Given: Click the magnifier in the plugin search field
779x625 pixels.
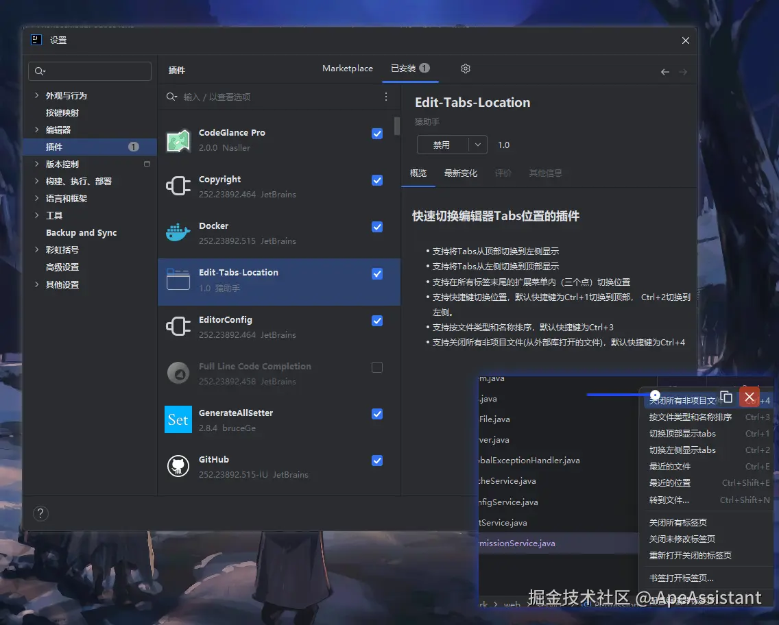Looking at the screenshot, I should click(171, 97).
